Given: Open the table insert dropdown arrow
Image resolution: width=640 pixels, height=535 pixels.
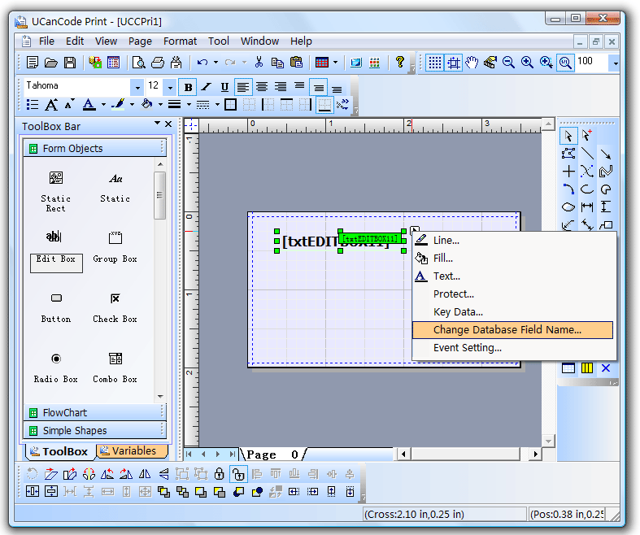Looking at the screenshot, I should pyautogui.click(x=336, y=63).
